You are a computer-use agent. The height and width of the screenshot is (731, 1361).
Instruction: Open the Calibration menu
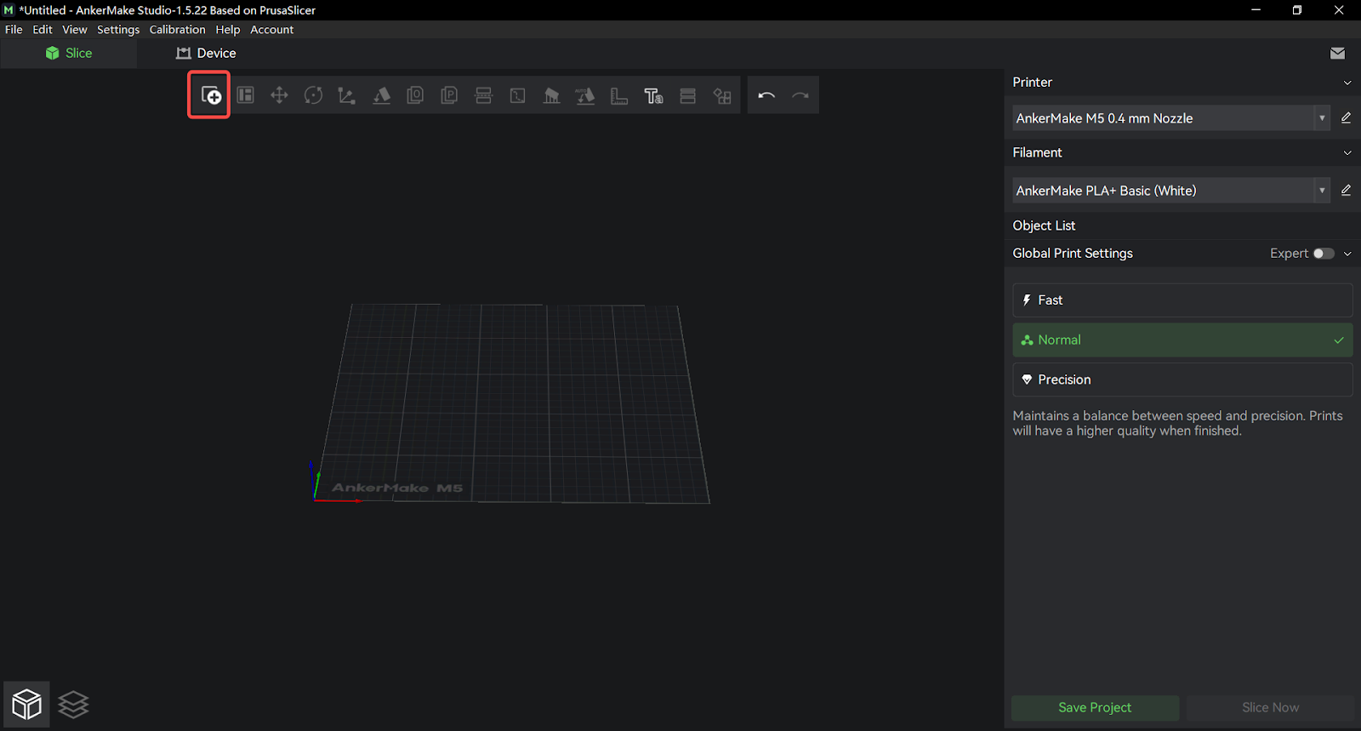point(177,29)
